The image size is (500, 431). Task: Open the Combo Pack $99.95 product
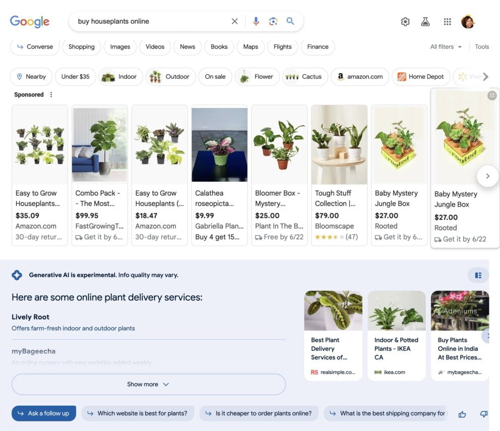coord(100,176)
